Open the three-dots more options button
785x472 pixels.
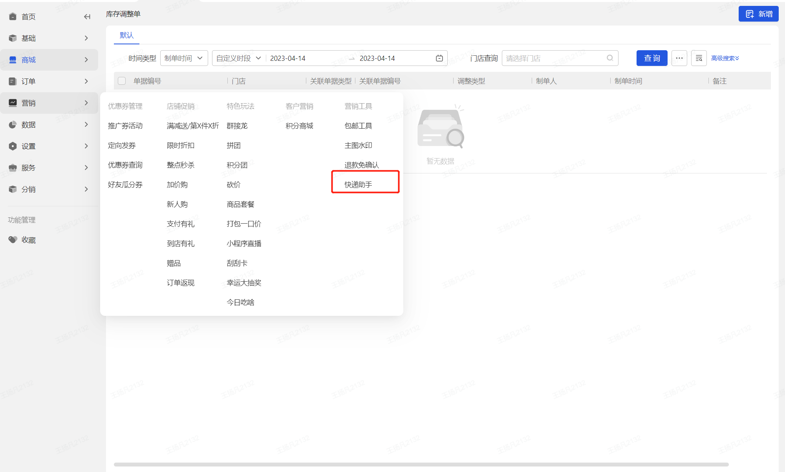[x=679, y=58]
